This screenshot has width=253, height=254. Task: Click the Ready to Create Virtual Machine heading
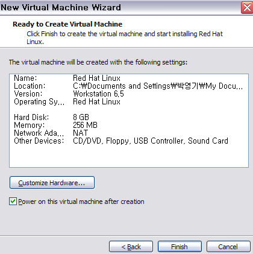coord(67,24)
